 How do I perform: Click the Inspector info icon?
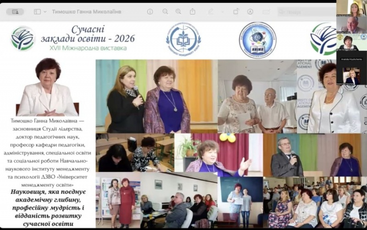pos(150,11)
